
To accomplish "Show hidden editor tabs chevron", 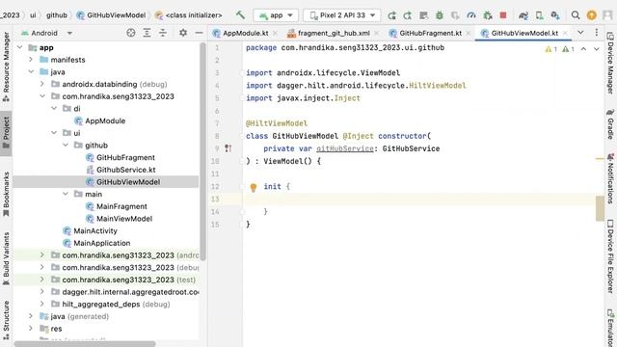I will point(580,32).
